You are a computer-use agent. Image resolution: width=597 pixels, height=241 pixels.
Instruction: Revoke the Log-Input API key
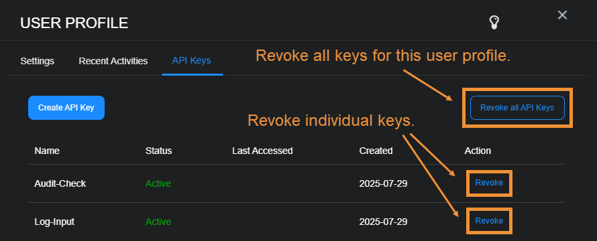coord(489,221)
